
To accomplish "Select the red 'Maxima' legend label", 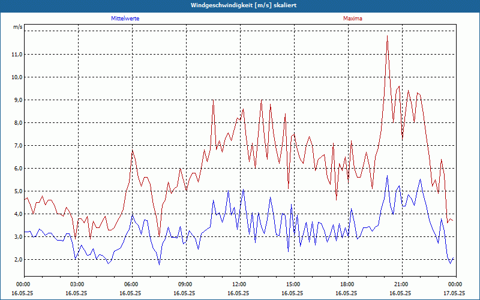I will [353, 19].
